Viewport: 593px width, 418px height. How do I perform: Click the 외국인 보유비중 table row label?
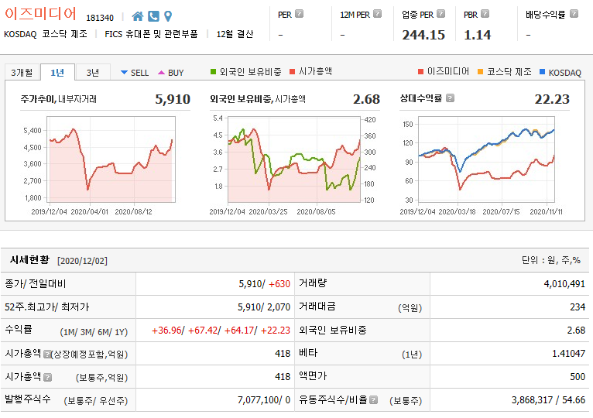pos(332,331)
